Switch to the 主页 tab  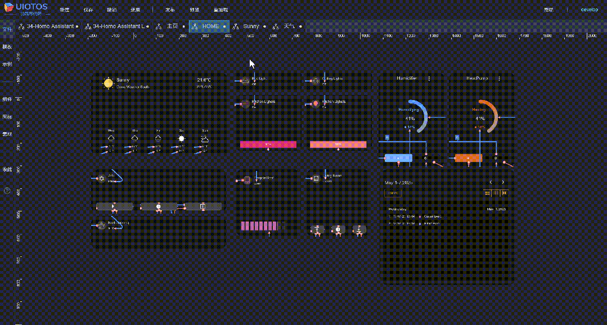pyautogui.click(x=170, y=26)
